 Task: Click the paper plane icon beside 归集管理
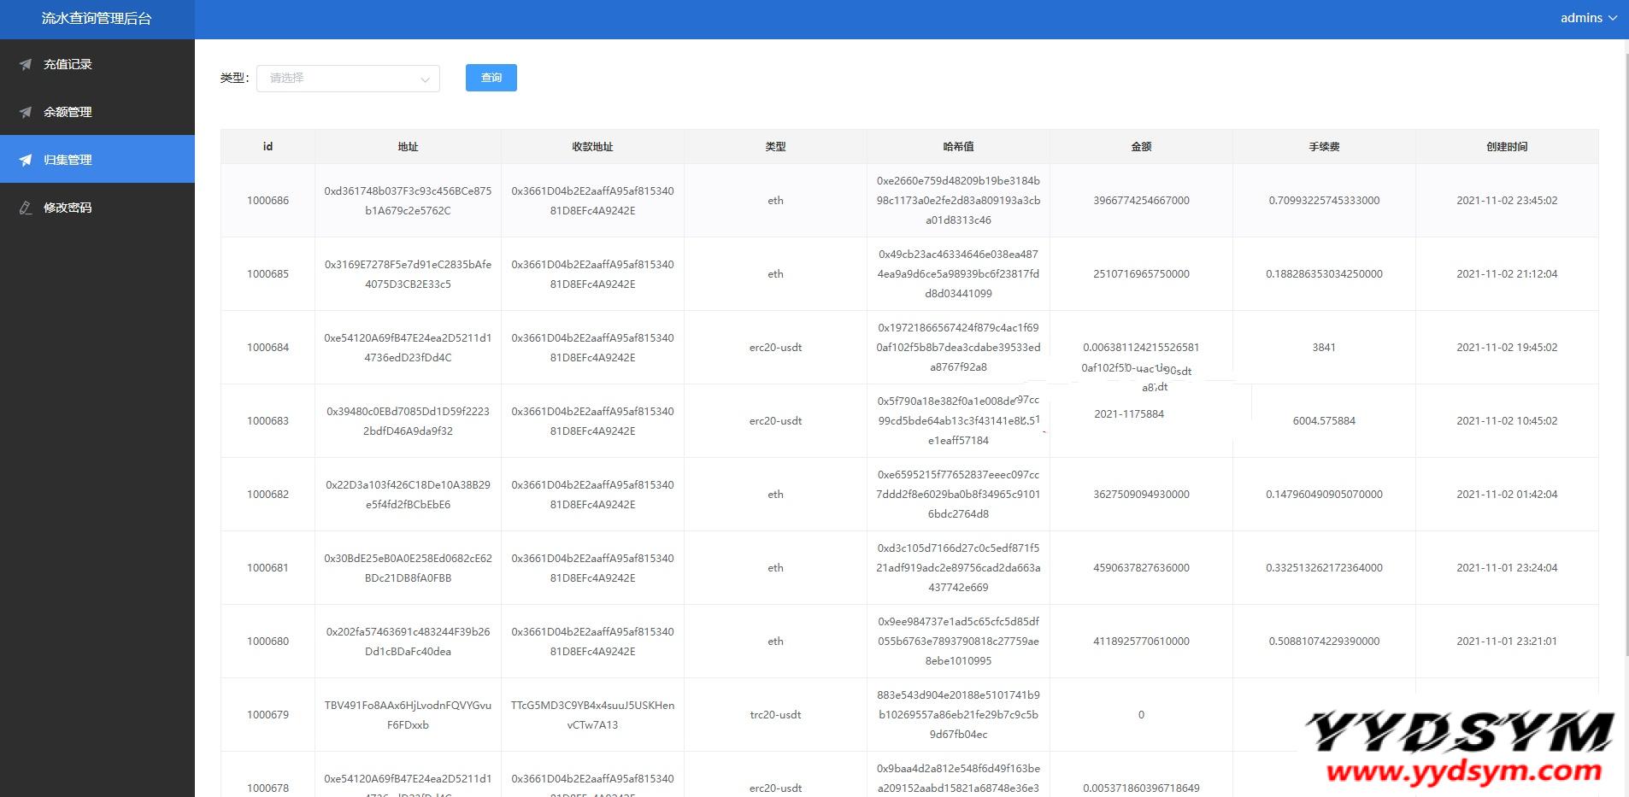[x=26, y=160]
